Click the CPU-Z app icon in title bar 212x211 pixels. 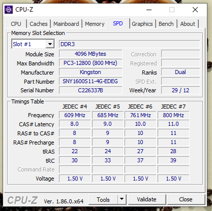pos(9,10)
